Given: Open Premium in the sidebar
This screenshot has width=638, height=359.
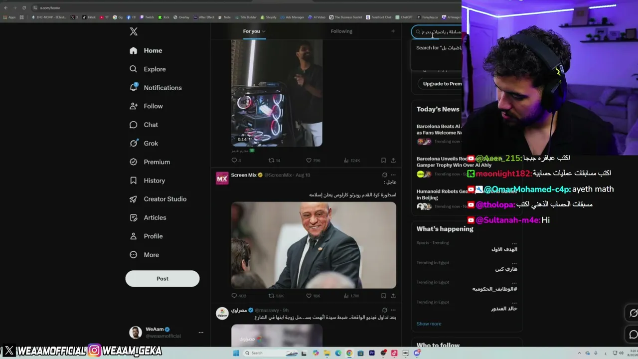Looking at the screenshot, I should coord(150,162).
